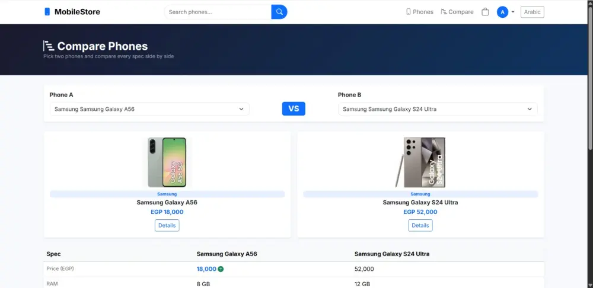Click the page vertical scrollbar thumb

[x=590, y=80]
